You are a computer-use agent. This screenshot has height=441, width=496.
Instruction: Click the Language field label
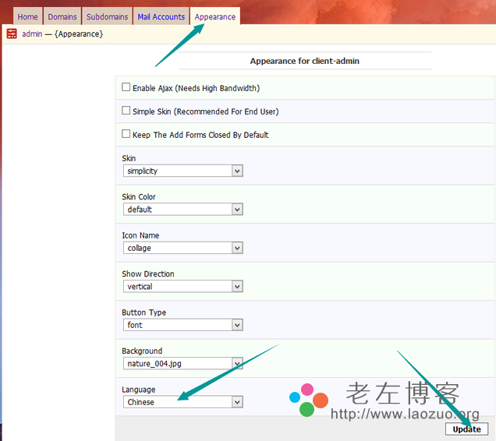click(139, 390)
